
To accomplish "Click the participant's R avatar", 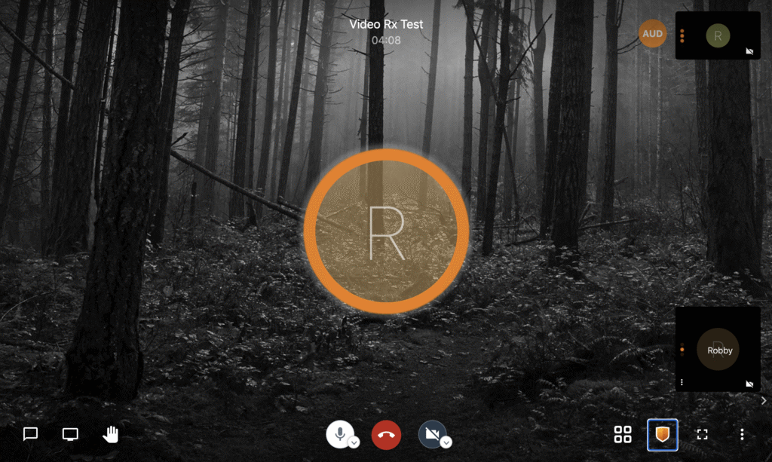I will point(386,230).
